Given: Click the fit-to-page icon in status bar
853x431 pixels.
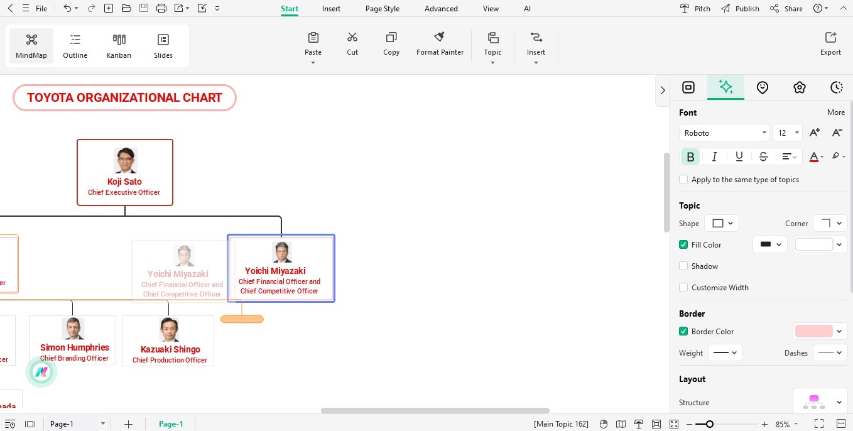Looking at the screenshot, I should click(x=656, y=424).
